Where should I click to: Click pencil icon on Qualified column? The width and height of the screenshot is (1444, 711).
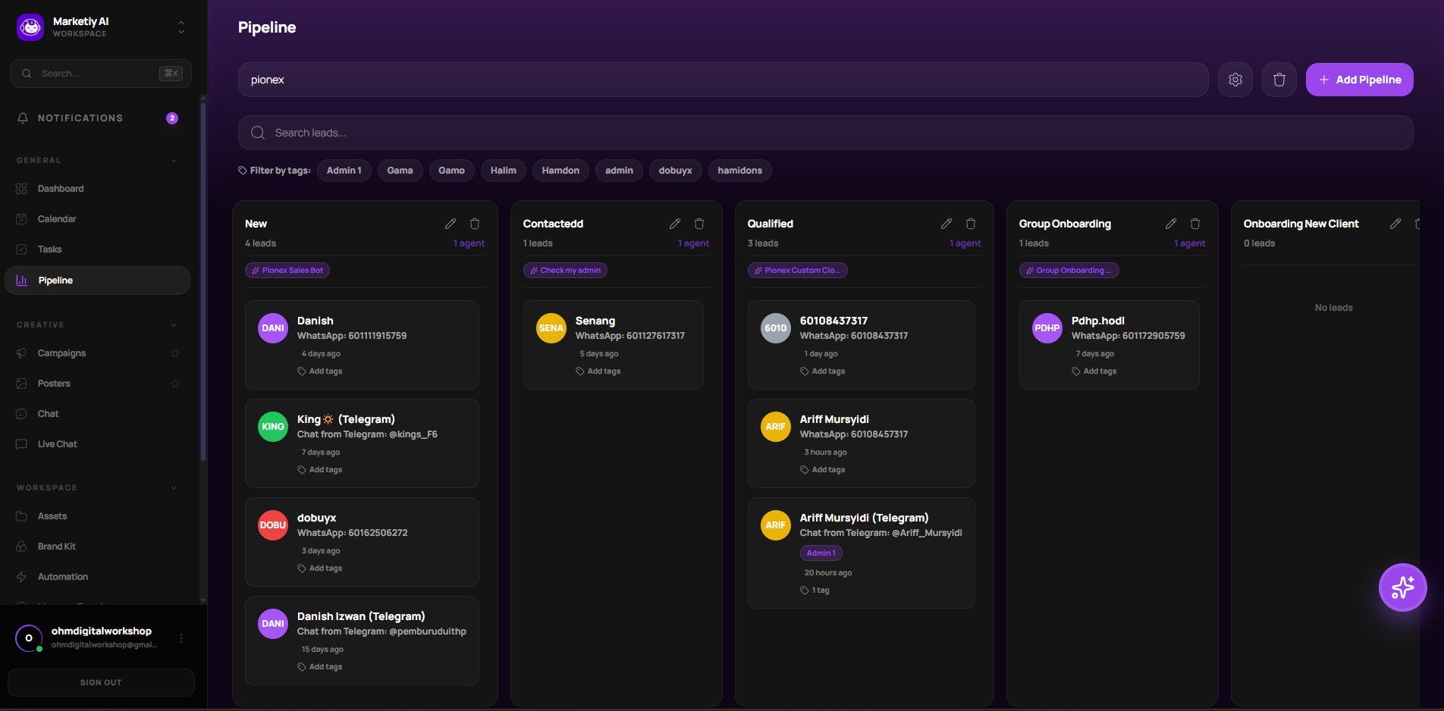point(946,224)
